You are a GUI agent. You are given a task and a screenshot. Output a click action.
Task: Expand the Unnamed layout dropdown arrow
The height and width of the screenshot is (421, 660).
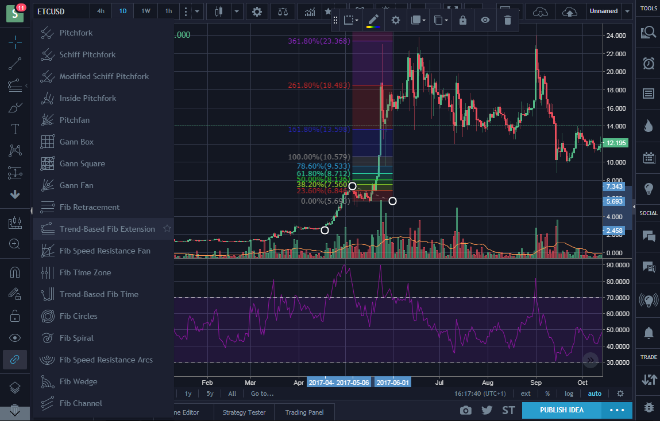[627, 11]
